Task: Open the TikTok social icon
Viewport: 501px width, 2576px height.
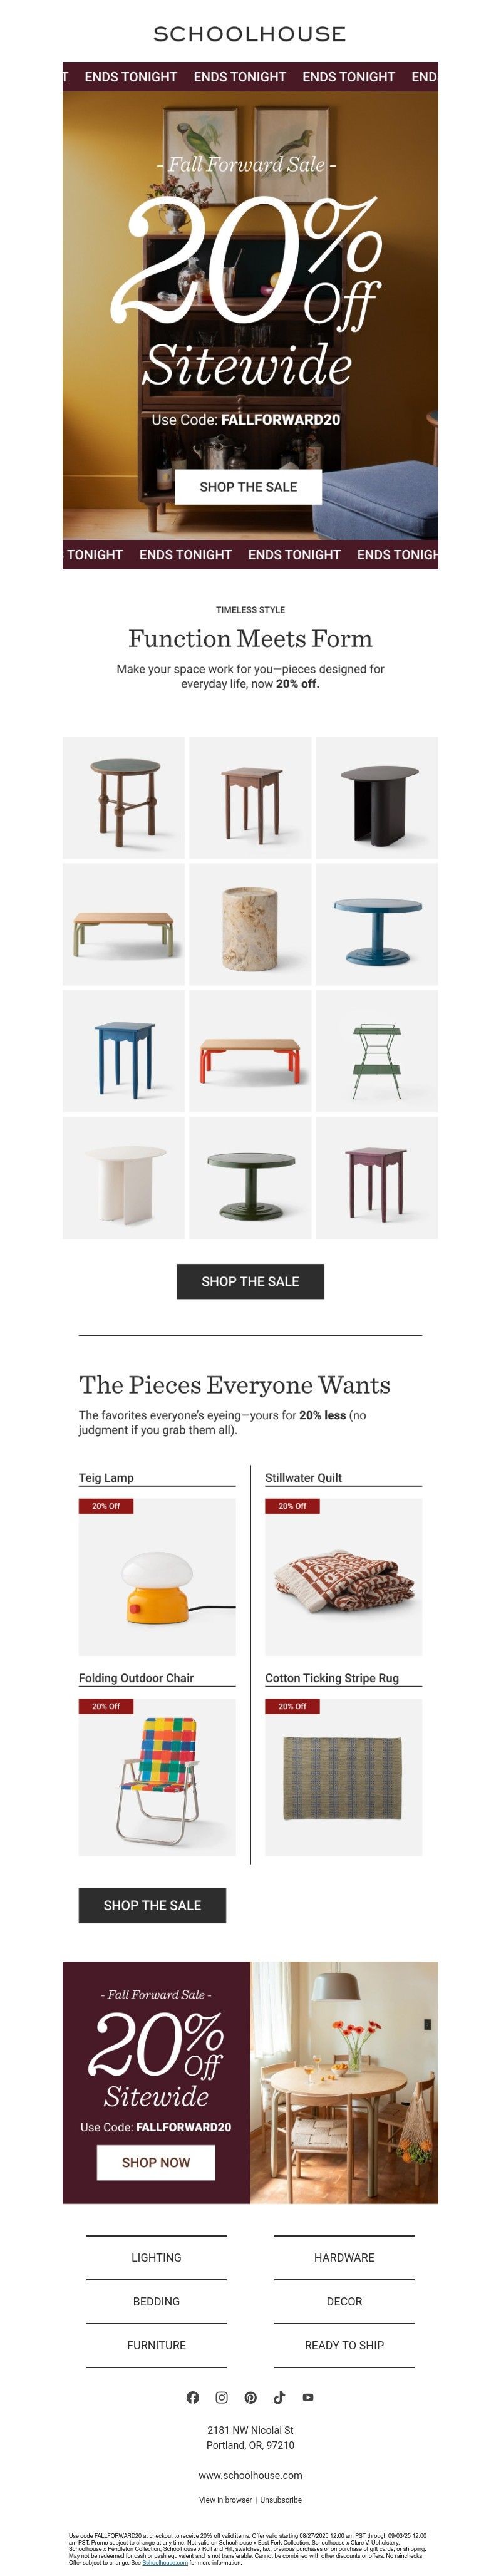Action: 279,2397
